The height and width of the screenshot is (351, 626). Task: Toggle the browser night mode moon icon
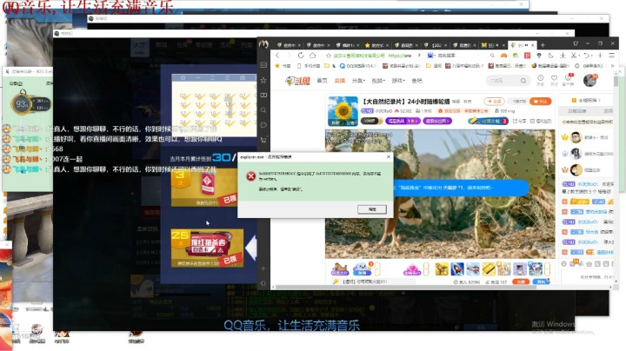click(x=550, y=56)
